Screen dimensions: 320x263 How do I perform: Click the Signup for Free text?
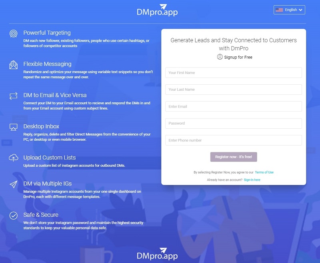point(238,57)
